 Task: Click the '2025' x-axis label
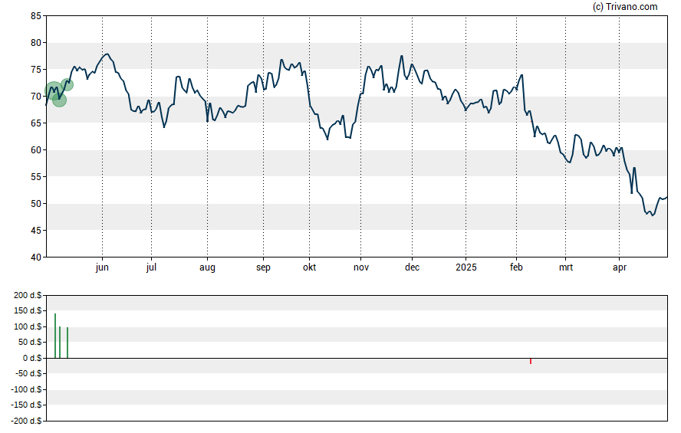click(x=466, y=267)
